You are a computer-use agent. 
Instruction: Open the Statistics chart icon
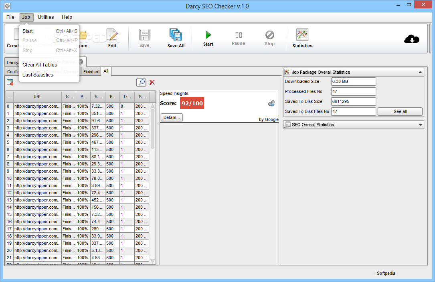[302, 35]
